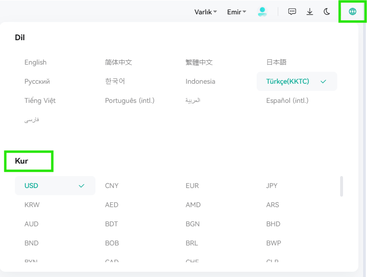
Task: Select JPY currency
Action: pyautogui.click(x=272, y=186)
